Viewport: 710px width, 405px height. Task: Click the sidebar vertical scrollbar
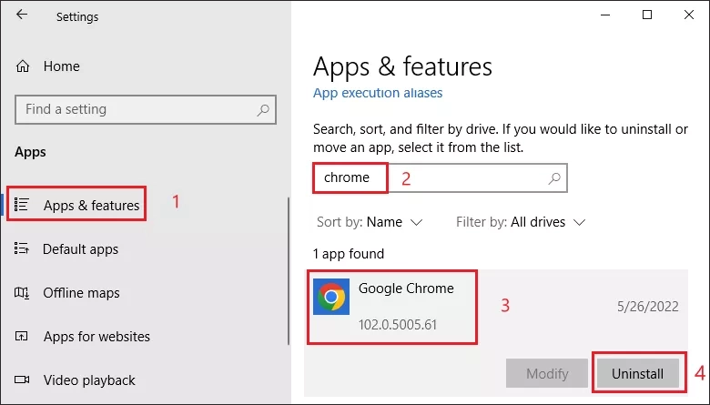(x=289, y=271)
